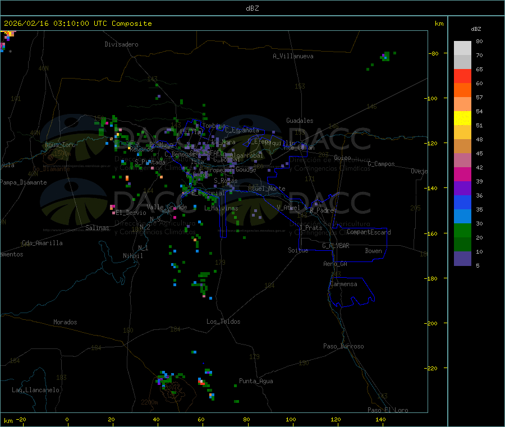Select the 'Paso_El_Loro' label
The width and height of the screenshot is (505, 427).
388,410
